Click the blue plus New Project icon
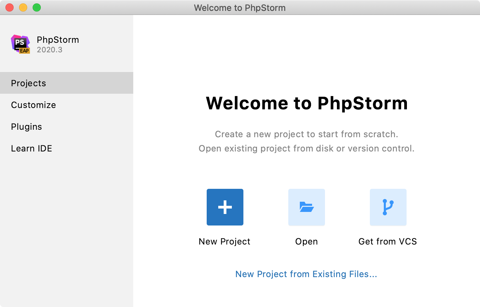Image resolution: width=480 pixels, height=307 pixels. coord(225,207)
